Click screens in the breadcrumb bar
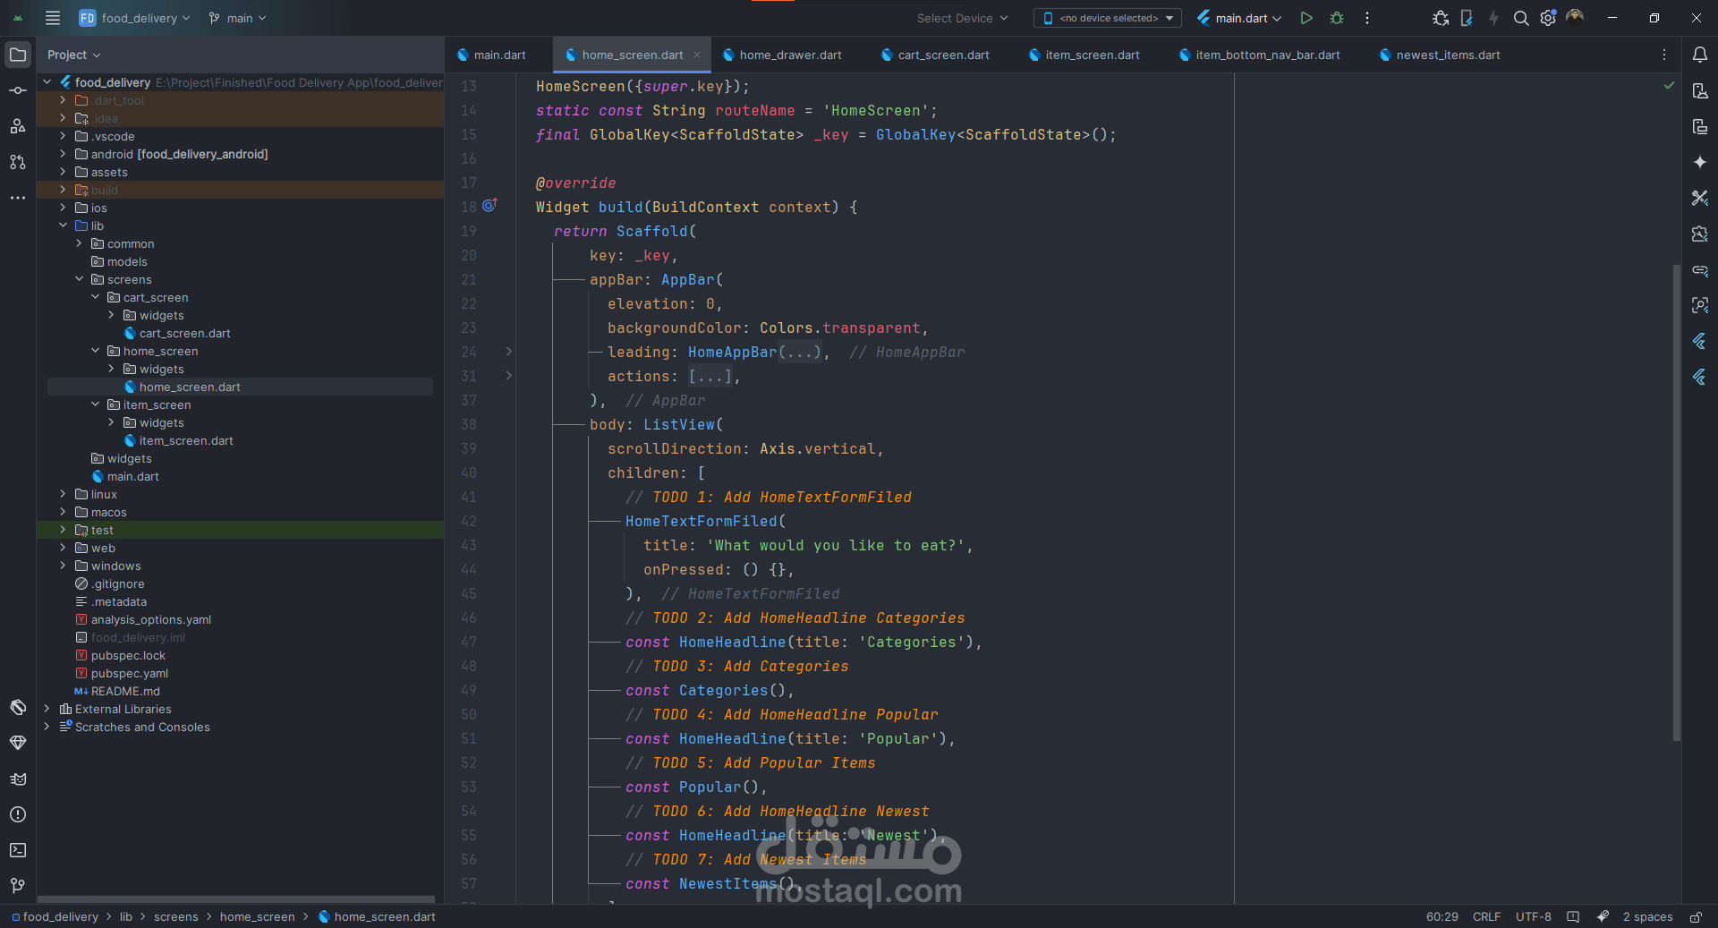The image size is (1718, 928). point(176,916)
